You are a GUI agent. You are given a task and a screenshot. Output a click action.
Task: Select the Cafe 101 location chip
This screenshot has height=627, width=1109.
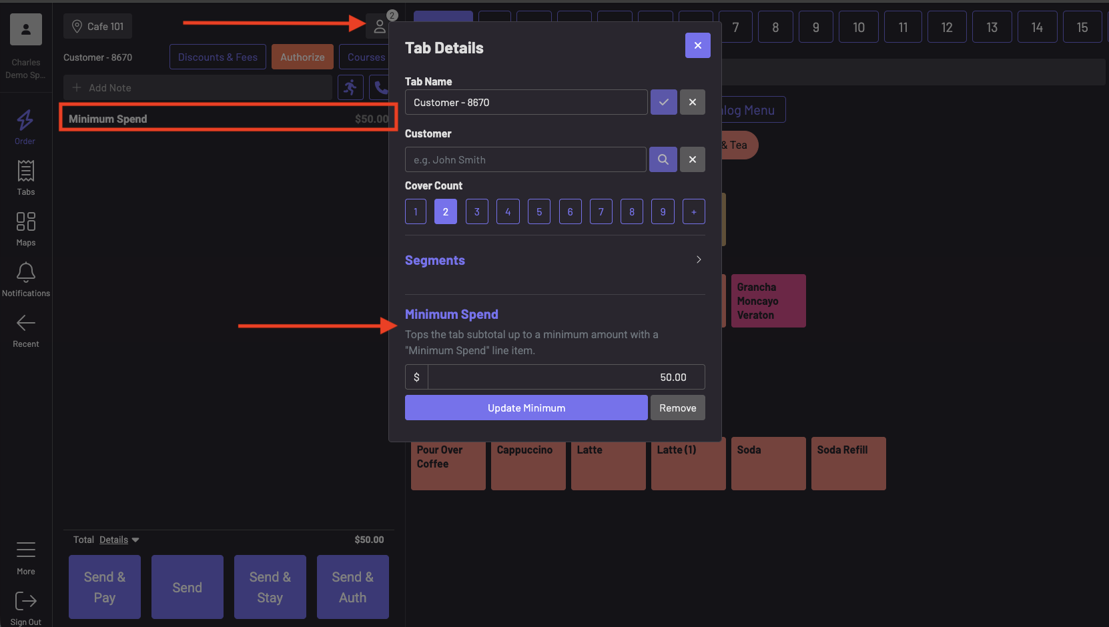97,27
